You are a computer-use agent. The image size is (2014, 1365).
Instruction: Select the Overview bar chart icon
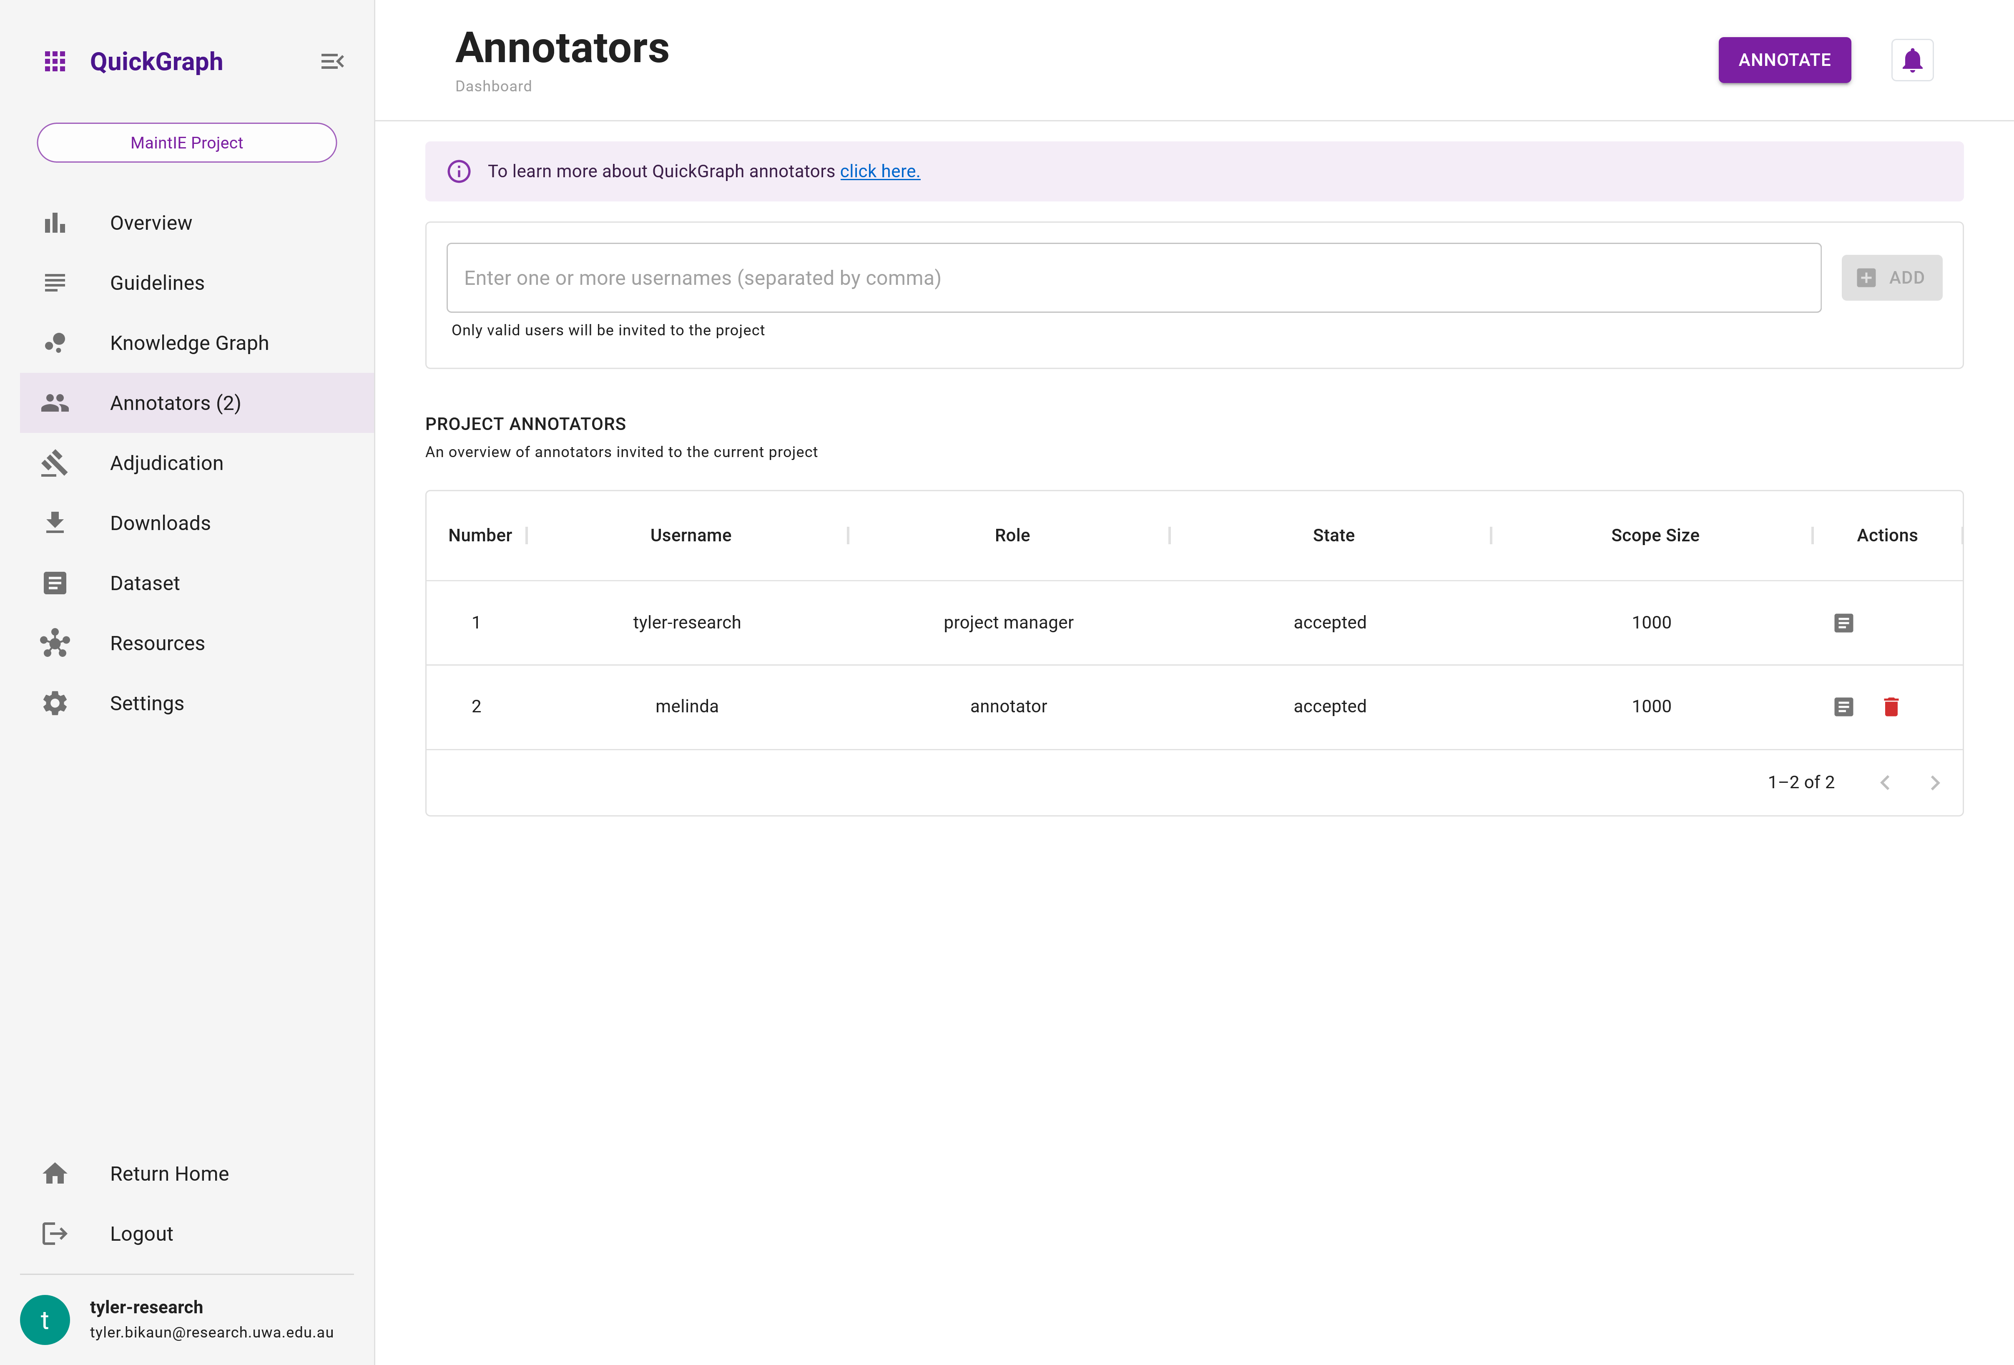[x=55, y=223]
